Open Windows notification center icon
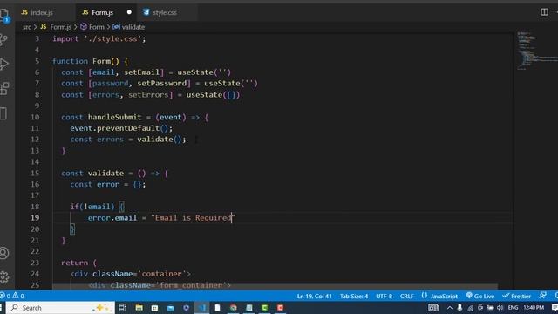Viewport: 558px width, 314px height. 555,308
